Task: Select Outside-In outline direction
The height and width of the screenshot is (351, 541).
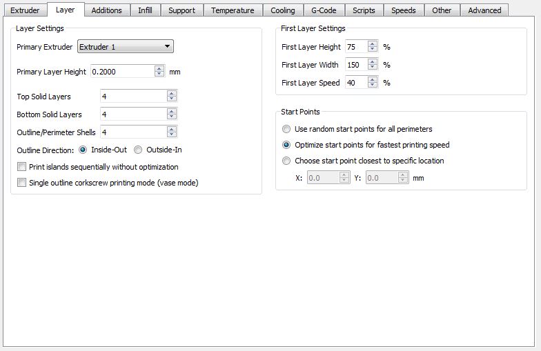Action: click(x=138, y=150)
